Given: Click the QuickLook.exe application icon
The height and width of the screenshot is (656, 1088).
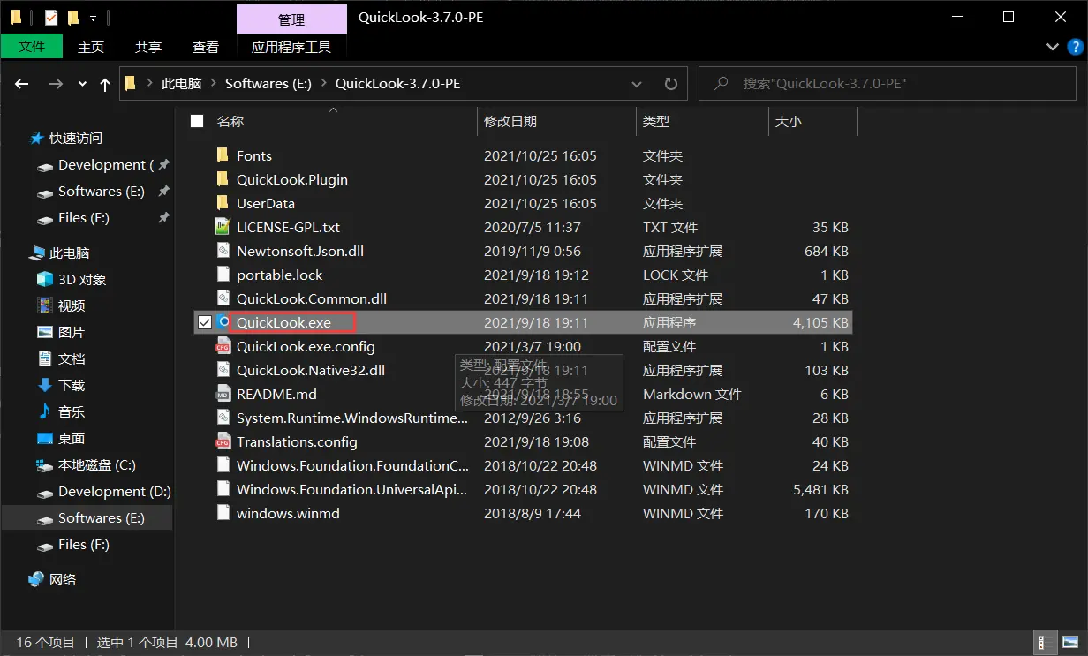Looking at the screenshot, I should (x=223, y=322).
